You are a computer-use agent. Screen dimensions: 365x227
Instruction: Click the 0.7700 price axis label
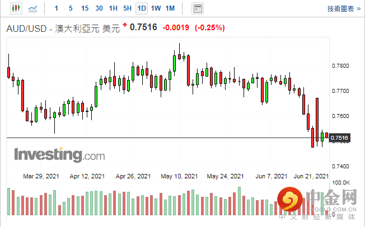(340, 91)
